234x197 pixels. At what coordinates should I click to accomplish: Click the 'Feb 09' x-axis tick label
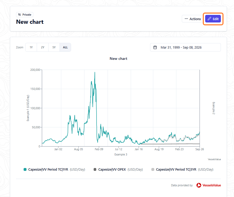pyautogui.click(x=99, y=149)
